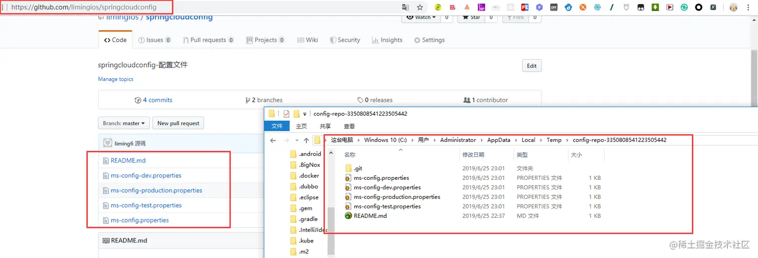Open the 2 branches link

tap(264, 100)
